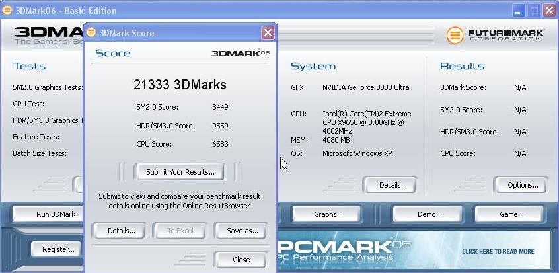Click the Tests section heading
559x273 pixels.
pos(30,66)
